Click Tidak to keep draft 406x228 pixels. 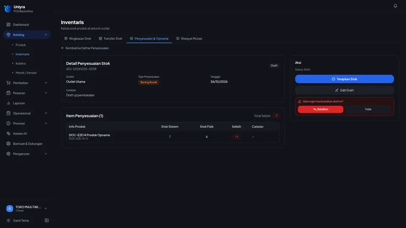368,109
